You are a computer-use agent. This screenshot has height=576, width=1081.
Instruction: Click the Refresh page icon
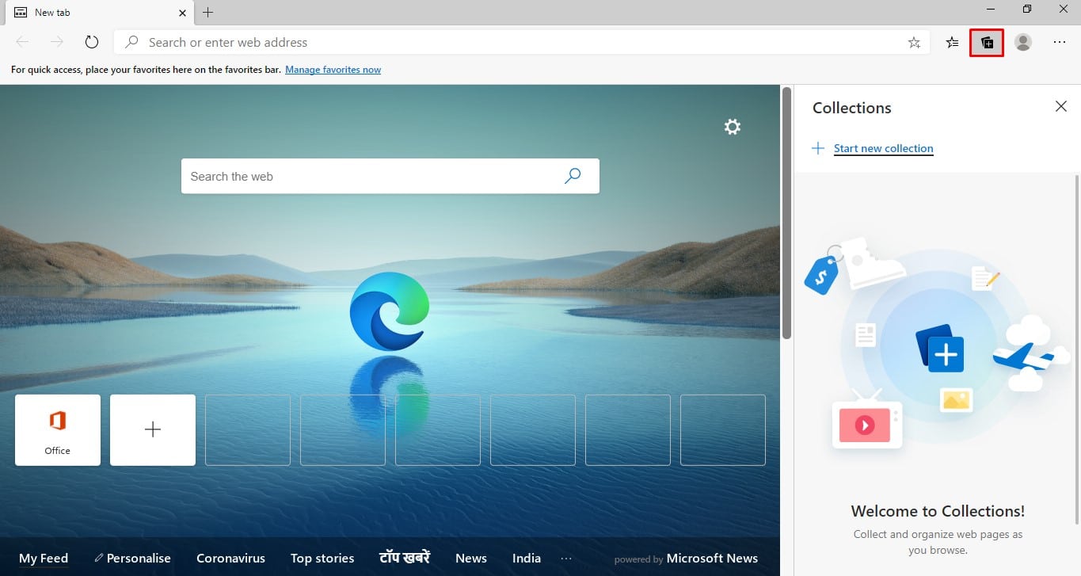[x=92, y=43]
